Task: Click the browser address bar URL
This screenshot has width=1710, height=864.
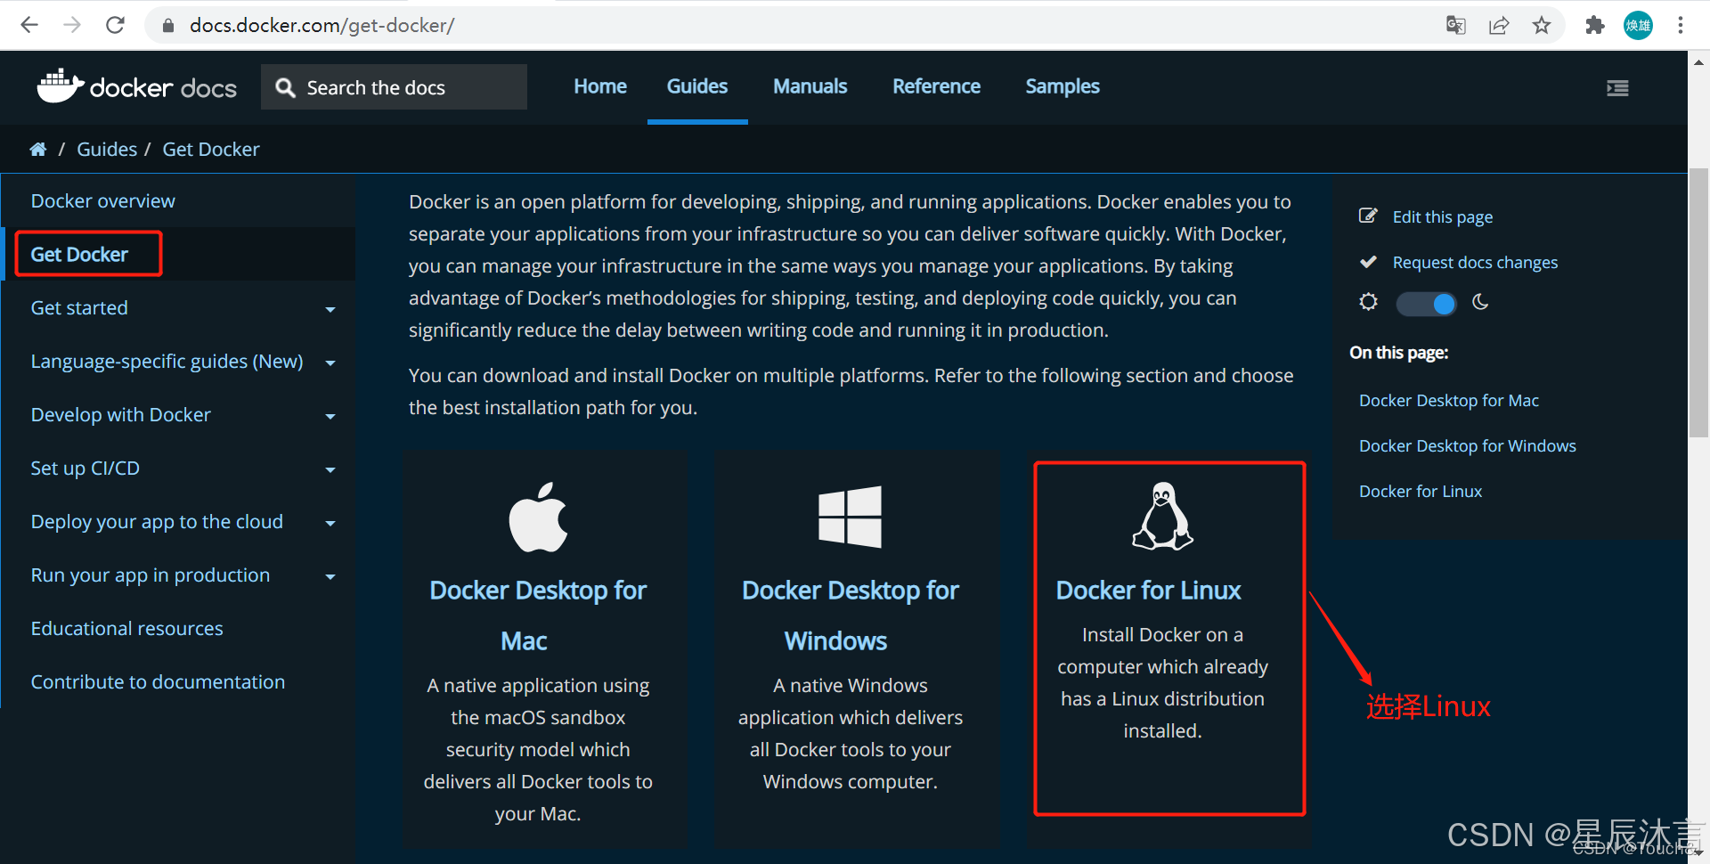Action: pos(322,25)
